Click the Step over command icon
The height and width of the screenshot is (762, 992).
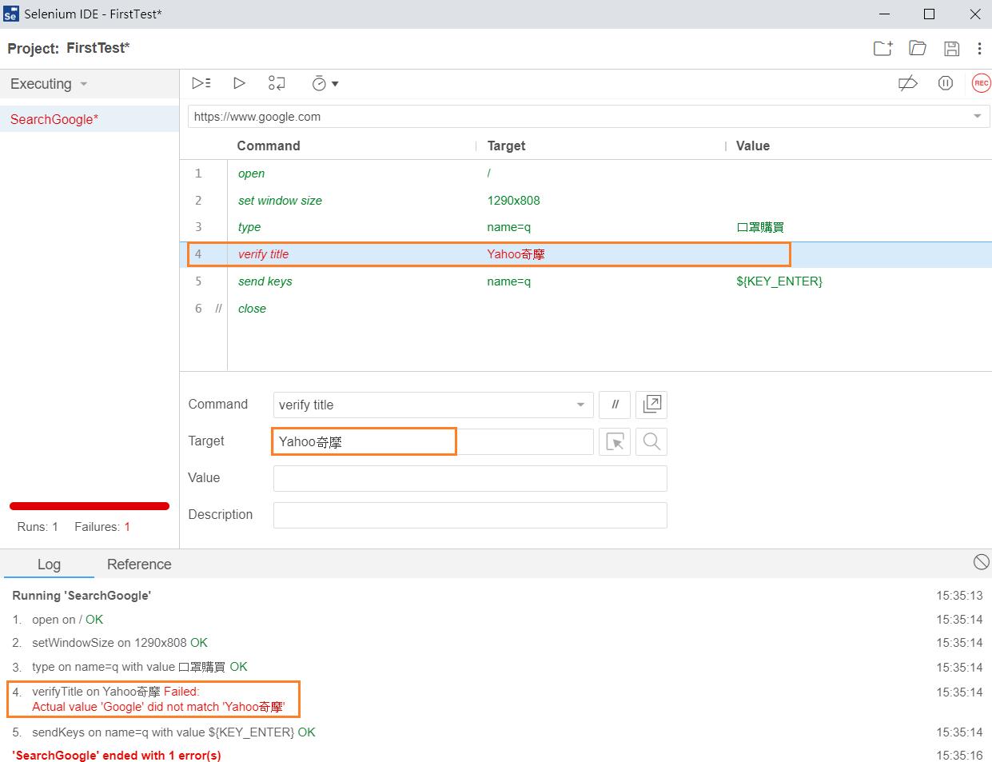pos(277,83)
